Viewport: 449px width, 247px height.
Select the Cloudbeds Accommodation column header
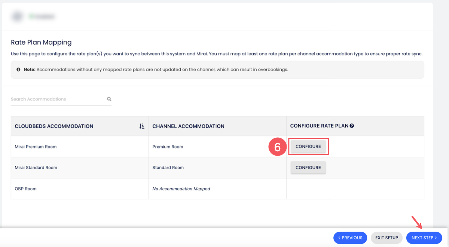(54, 126)
